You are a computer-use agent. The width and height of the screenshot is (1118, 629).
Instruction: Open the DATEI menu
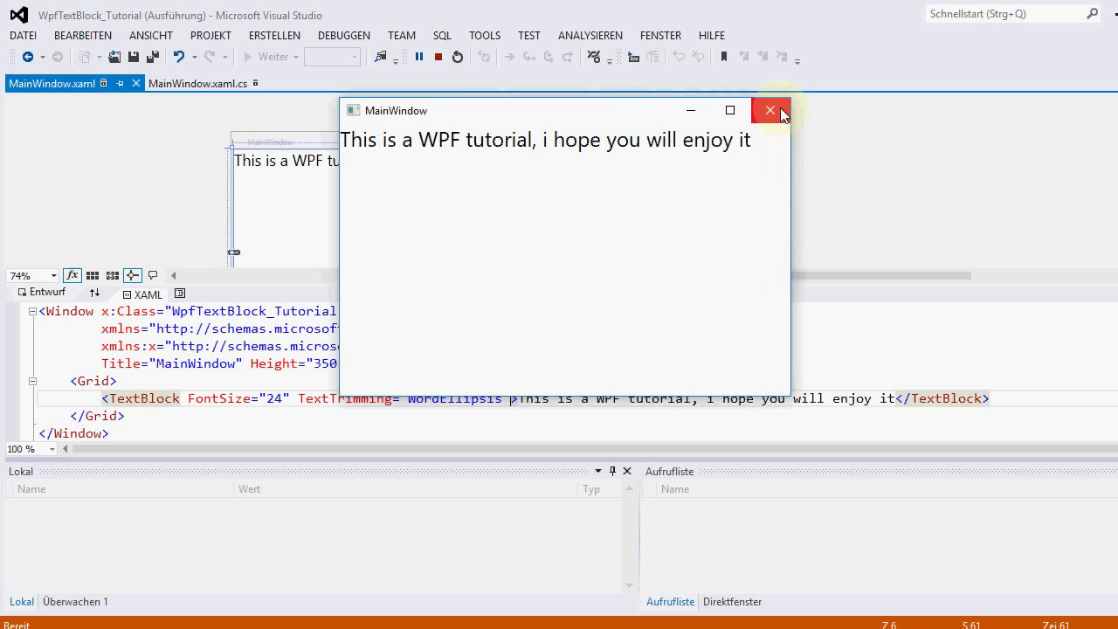click(x=23, y=36)
